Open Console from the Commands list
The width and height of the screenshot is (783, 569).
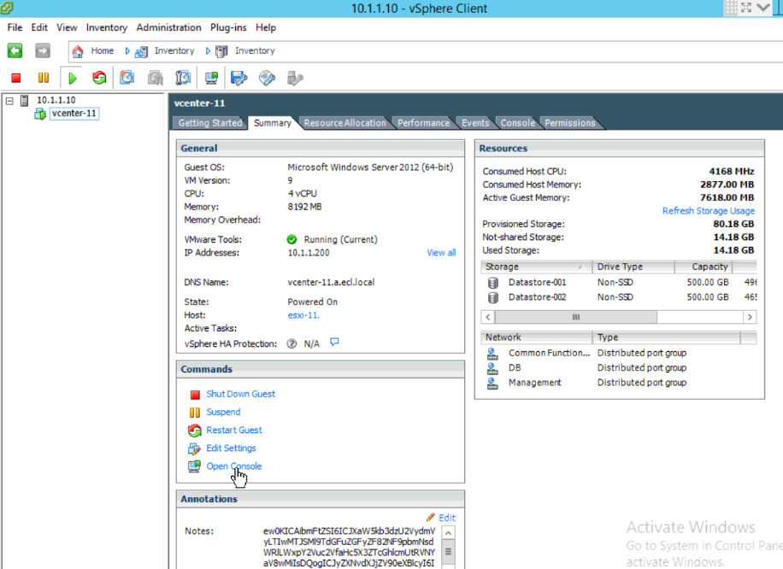tap(233, 466)
